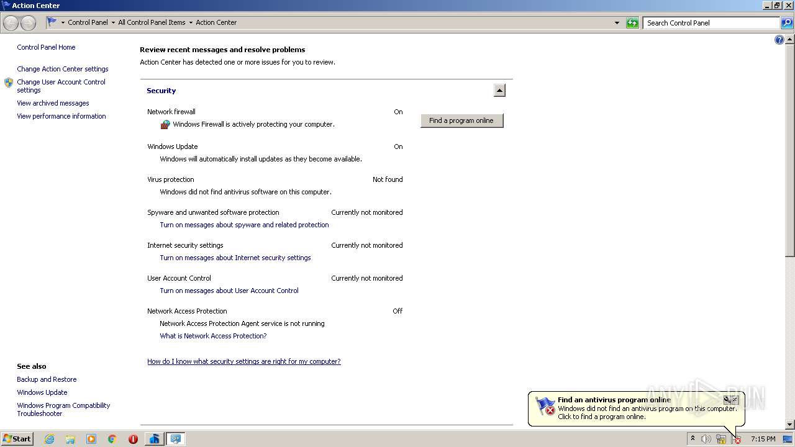Click the Security section heading
Viewport: 795px width, 447px height.
point(161,91)
